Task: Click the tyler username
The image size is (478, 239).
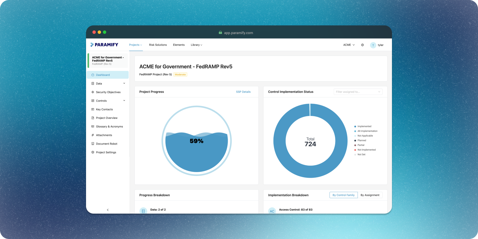Action: pyautogui.click(x=381, y=45)
